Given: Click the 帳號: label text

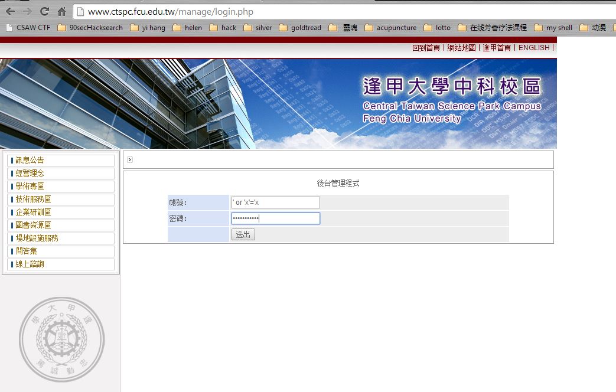Looking at the screenshot, I should (x=178, y=202).
